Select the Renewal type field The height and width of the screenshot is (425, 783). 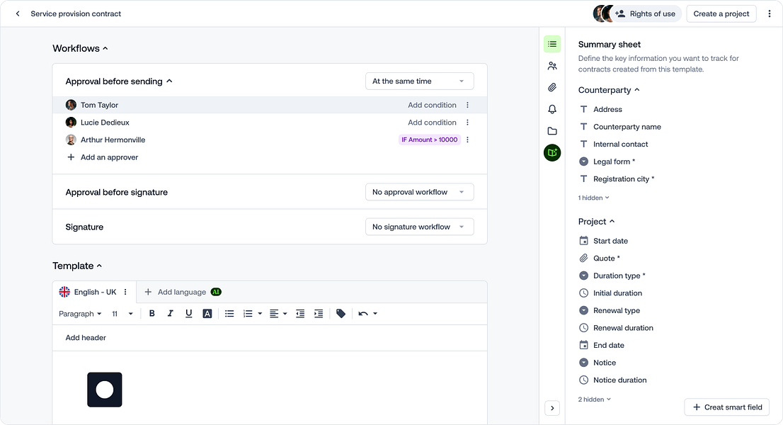click(610, 311)
